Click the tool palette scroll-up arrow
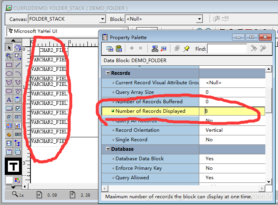The height and width of the screenshot is (205, 278). point(13,40)
